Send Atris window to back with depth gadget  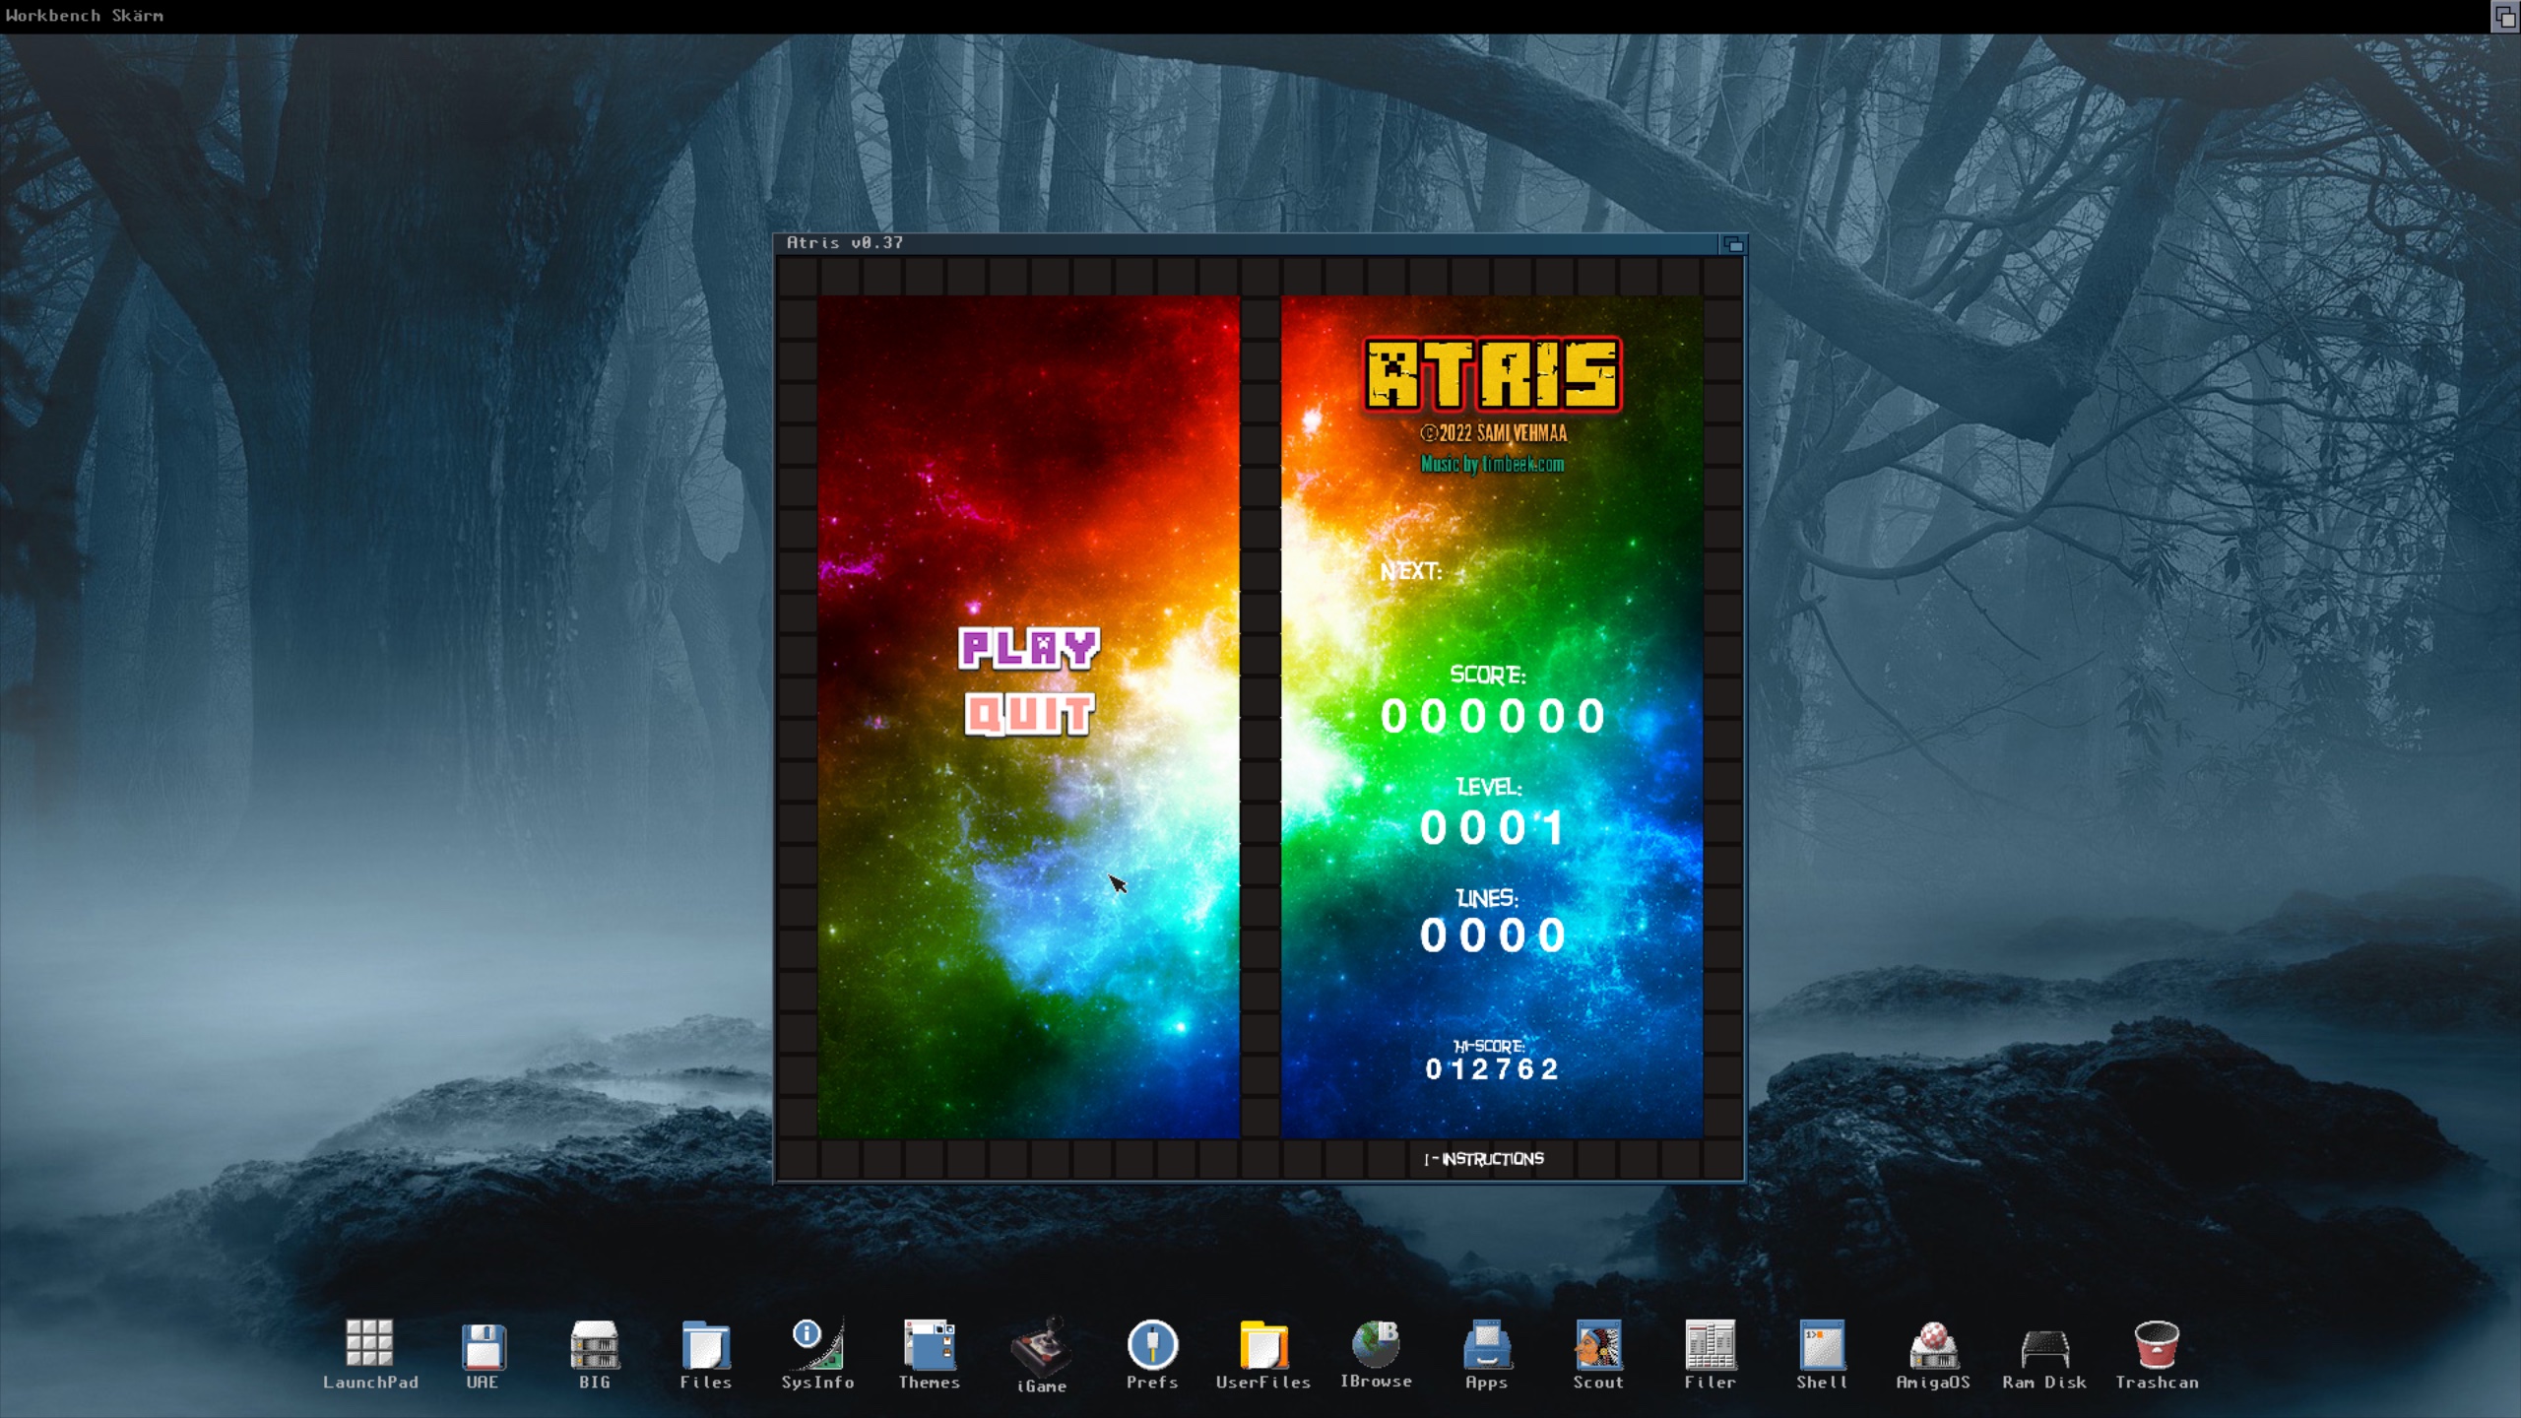(1731, 243)
